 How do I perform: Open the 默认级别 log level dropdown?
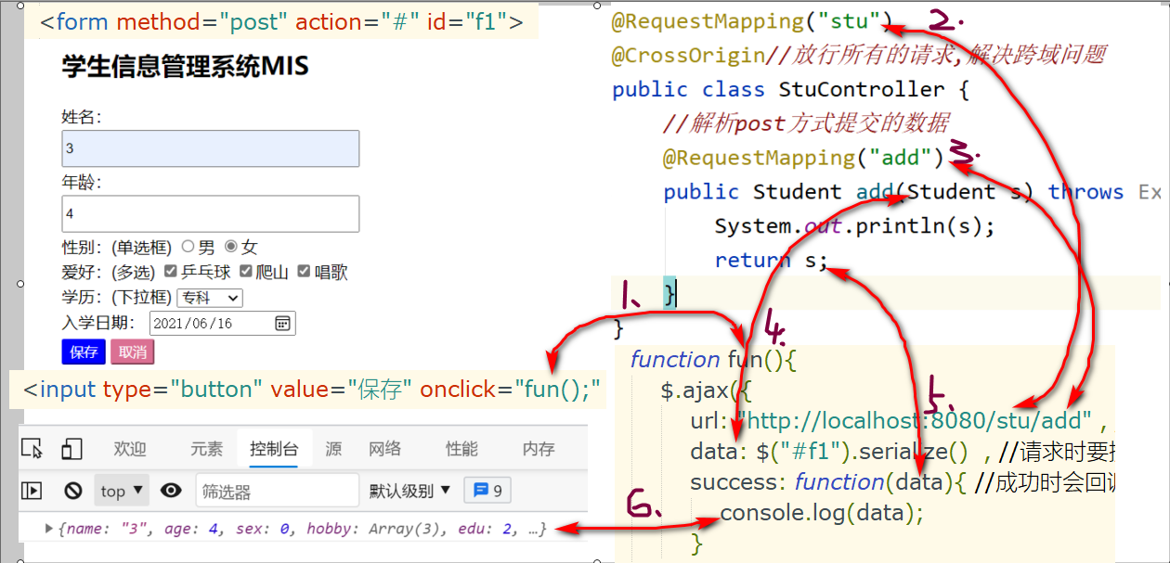pyautogui.click(x=409, y=491)
